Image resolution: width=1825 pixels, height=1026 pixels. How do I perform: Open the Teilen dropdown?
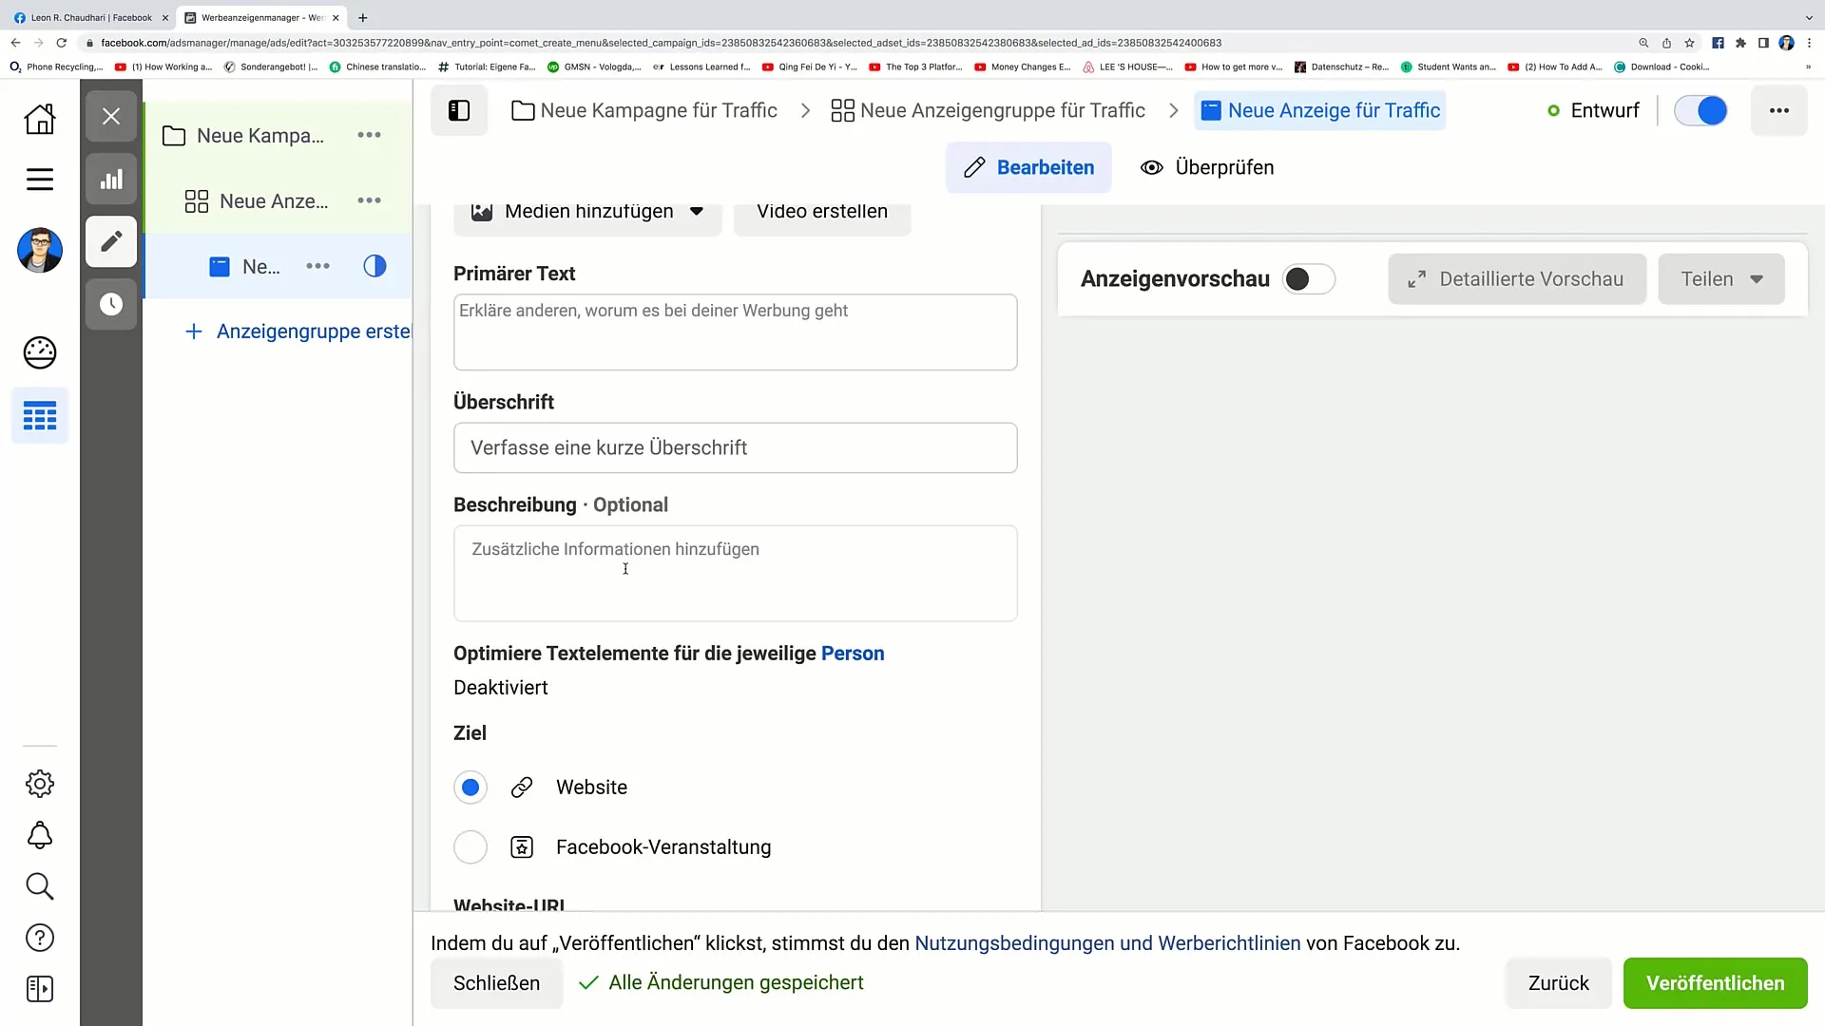coord(1721,279)
